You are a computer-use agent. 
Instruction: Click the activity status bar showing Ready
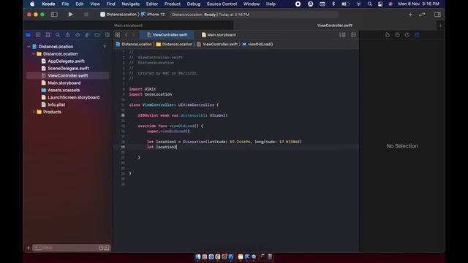click(254, 15)
